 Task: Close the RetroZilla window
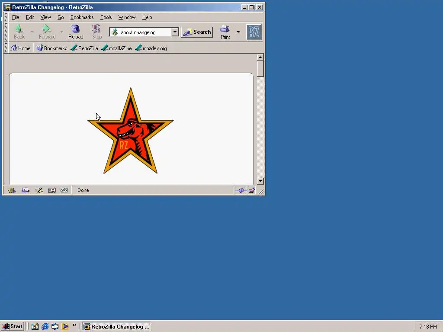tap(260, 7)
